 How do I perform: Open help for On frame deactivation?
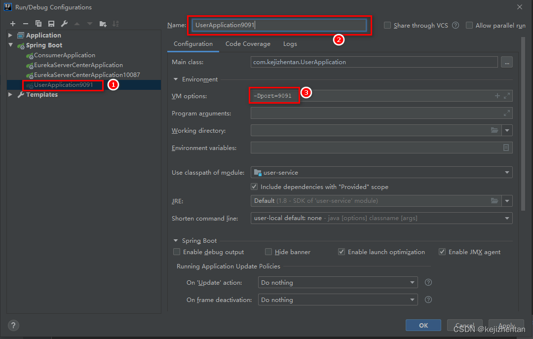tap(428, 300)
